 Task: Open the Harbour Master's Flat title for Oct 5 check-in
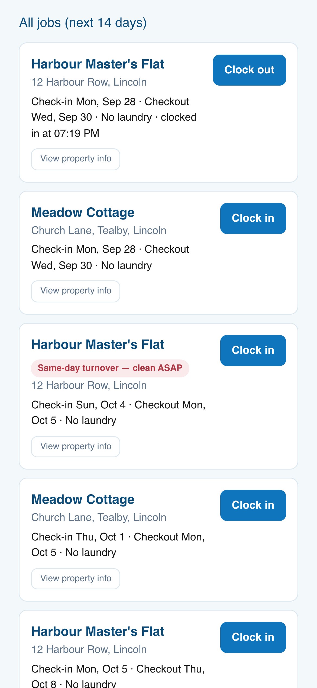(98, 631)
